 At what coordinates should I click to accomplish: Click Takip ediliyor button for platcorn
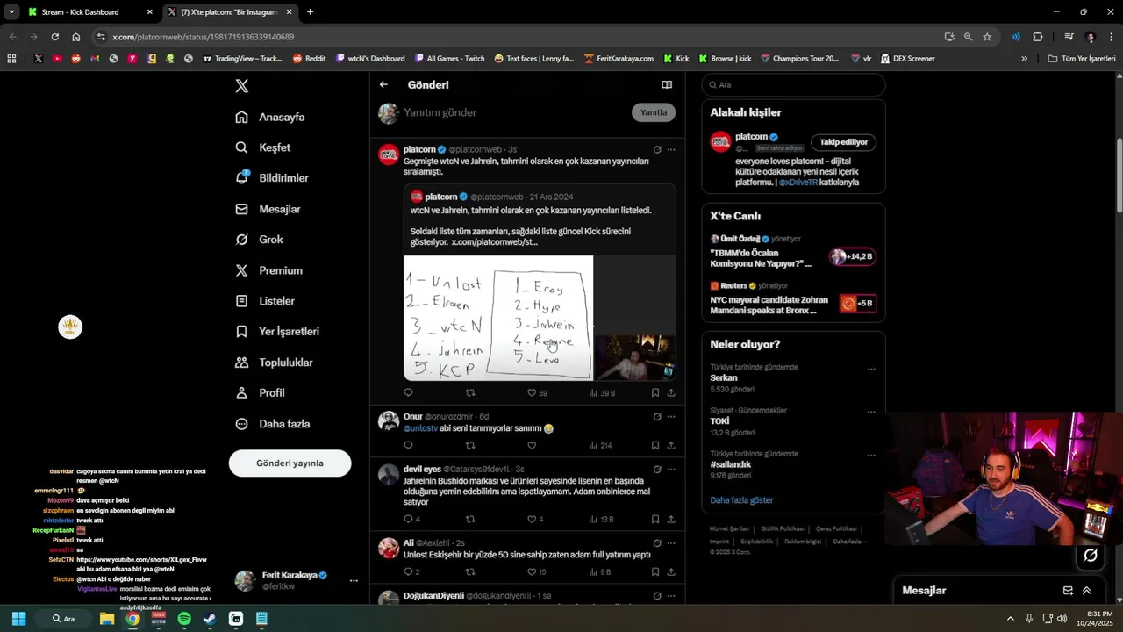pyautogui.click(x=843, y=142)
